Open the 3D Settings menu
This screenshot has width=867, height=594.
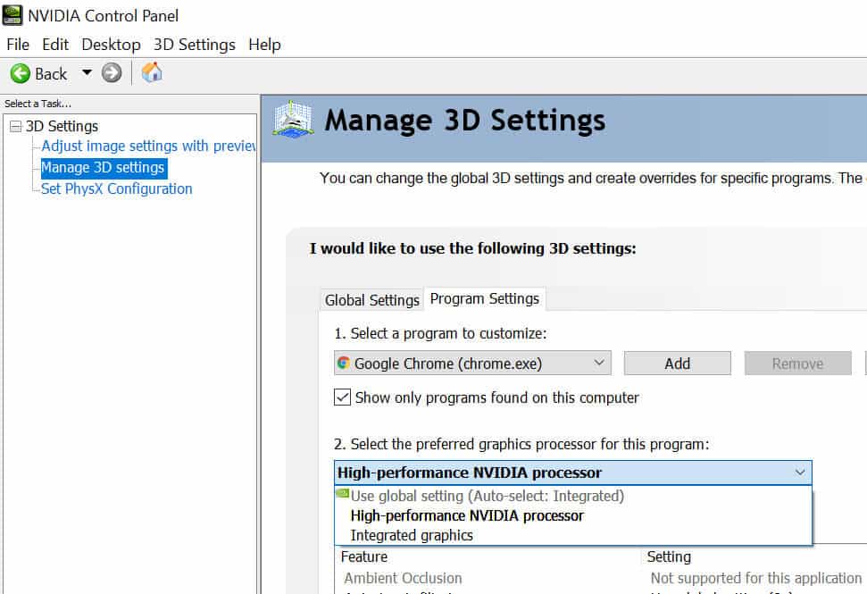[194, 45]
